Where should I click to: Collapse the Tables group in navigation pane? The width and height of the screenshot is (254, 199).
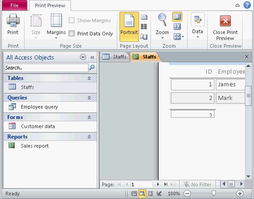(89, 78)
